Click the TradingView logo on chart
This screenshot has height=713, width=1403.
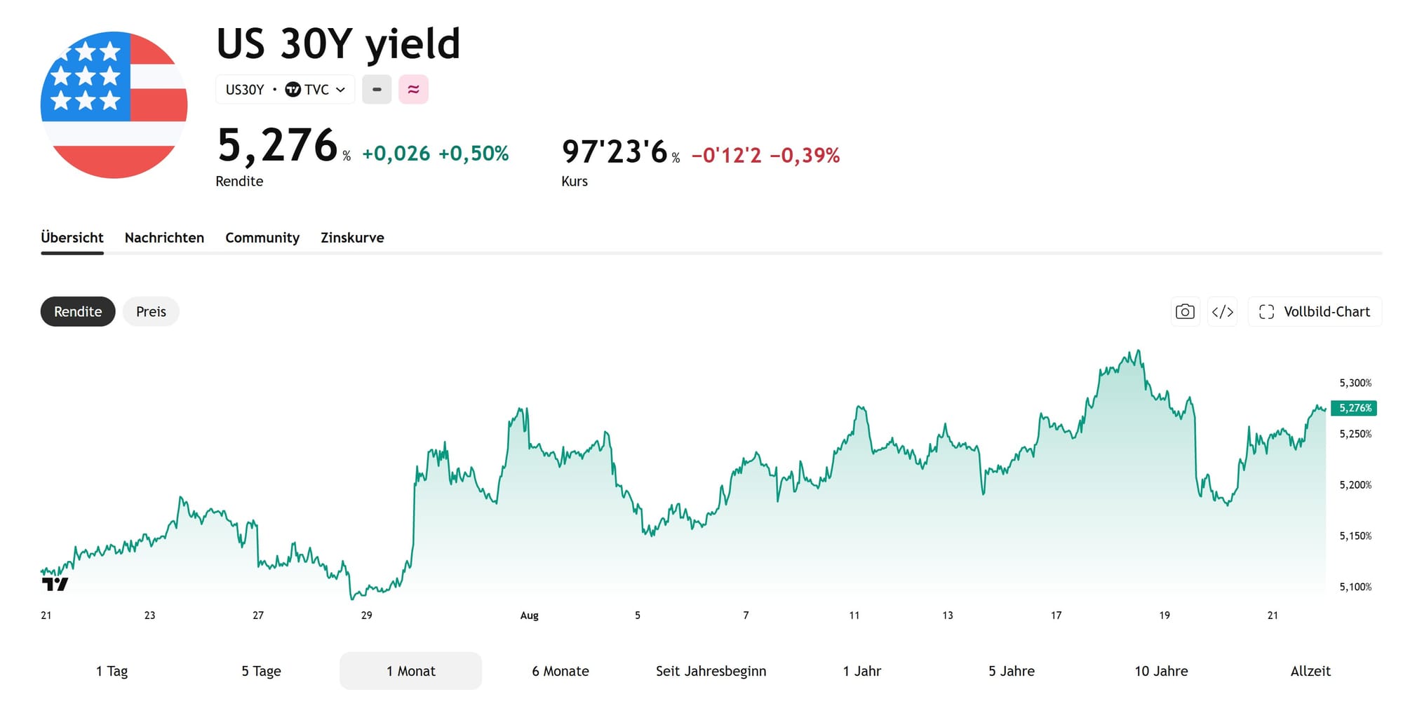55,583
